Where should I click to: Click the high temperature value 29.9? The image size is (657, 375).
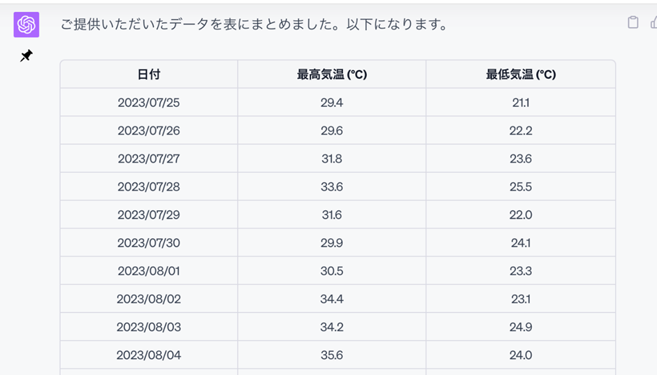332,243
